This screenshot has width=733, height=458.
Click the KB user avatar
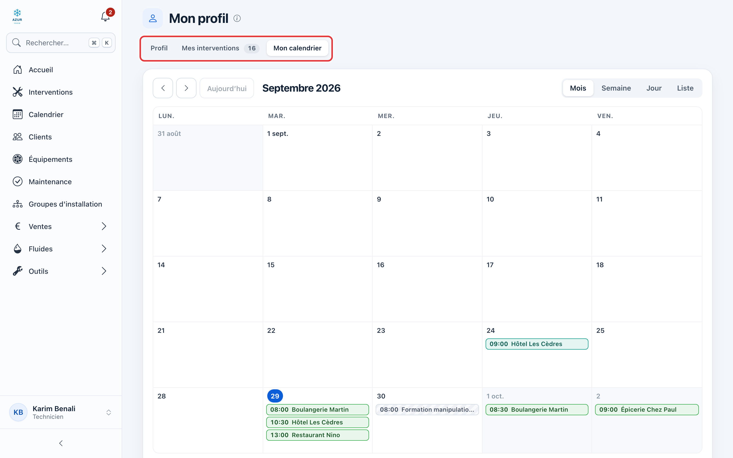pos(19,412)
